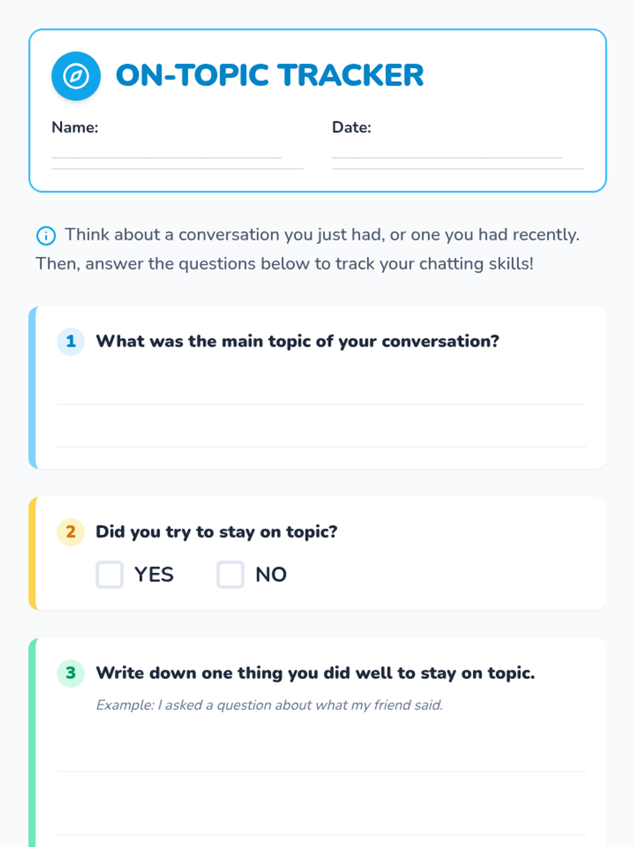This screenshot has height=847, width=635.
Task: Click the compass icon beside the title
Action: [76, 76]
